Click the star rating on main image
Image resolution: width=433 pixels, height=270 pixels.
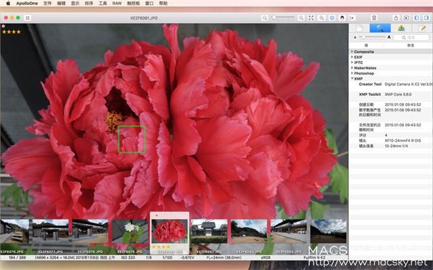pyautogui.click(x=12, y=32)
